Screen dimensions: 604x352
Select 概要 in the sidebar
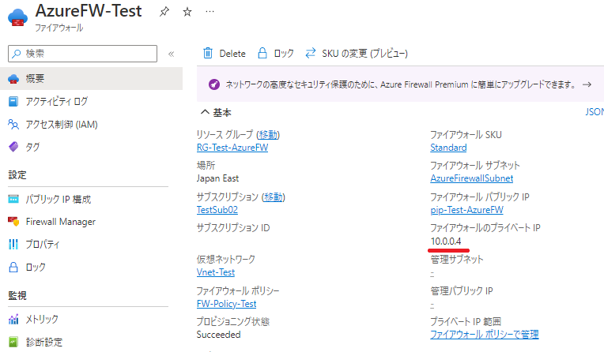point(91,78)
